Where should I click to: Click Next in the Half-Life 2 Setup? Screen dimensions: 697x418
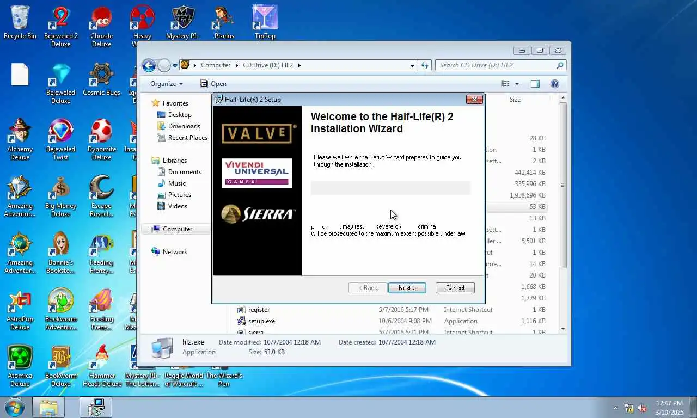[407, 288]
